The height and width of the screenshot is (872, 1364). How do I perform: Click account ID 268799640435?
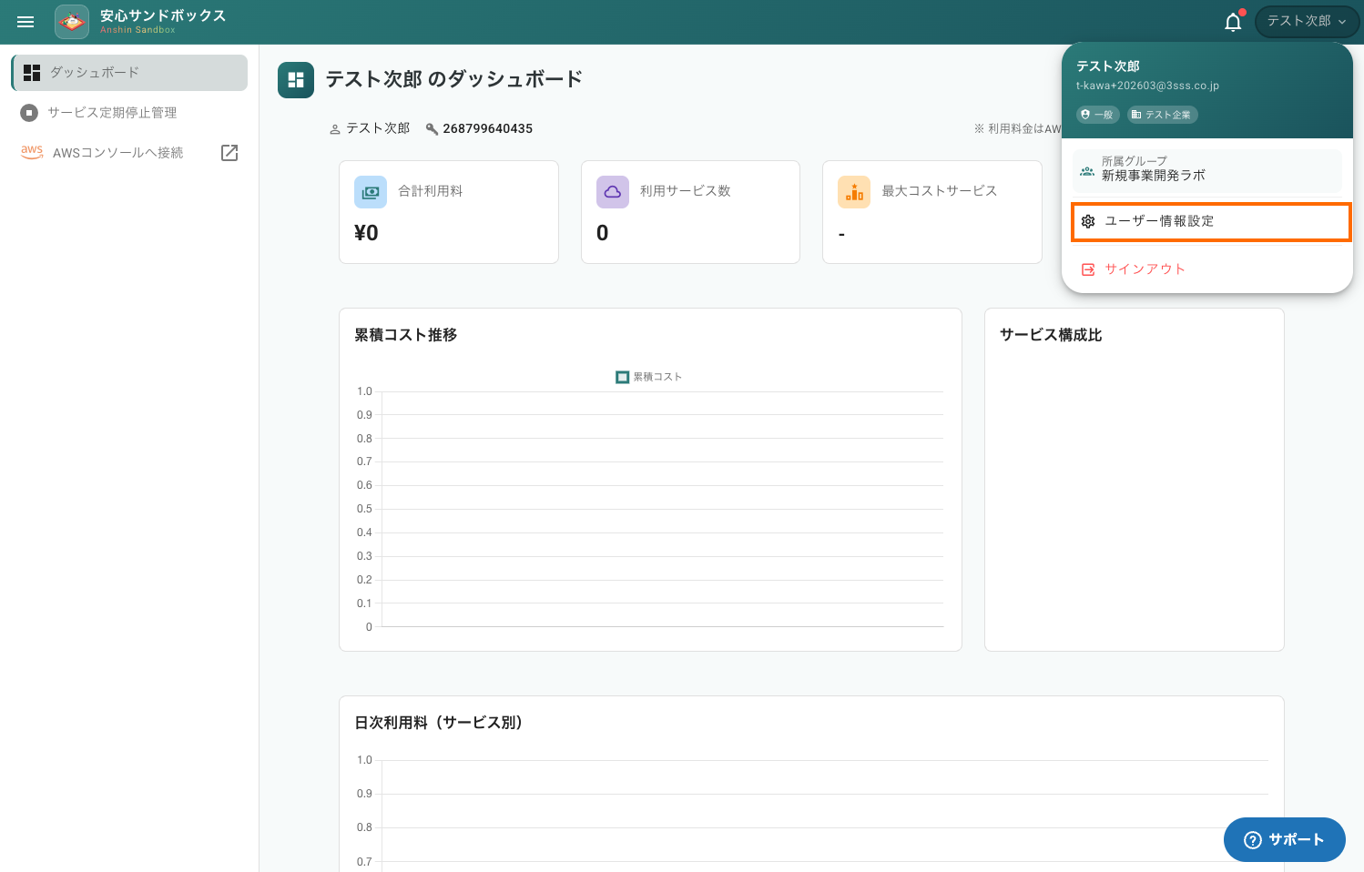point(488,128)
